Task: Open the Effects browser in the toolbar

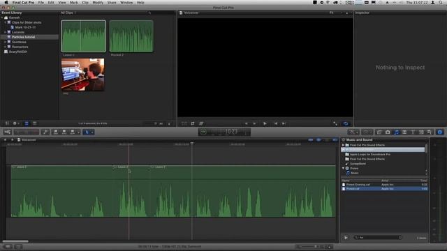Action: coord(379,132)
